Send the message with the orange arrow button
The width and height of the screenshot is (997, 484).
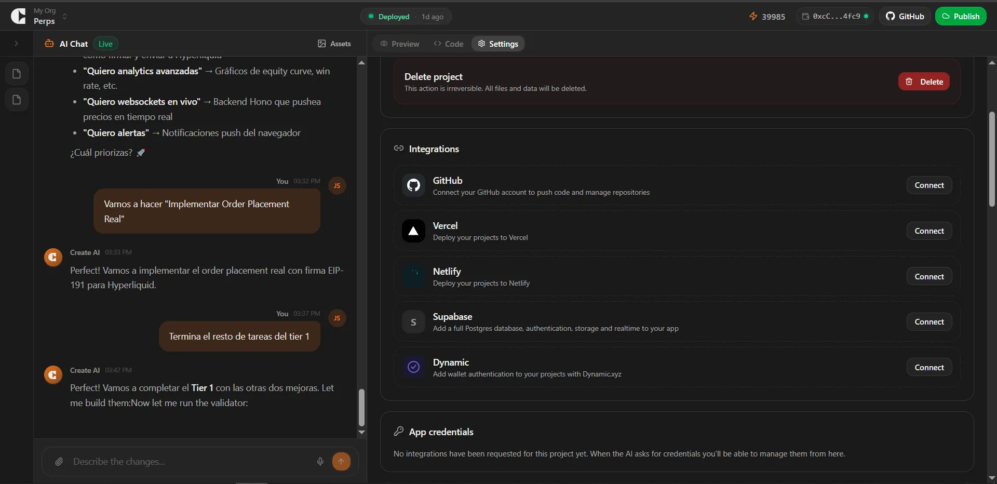tap(341, 462)
